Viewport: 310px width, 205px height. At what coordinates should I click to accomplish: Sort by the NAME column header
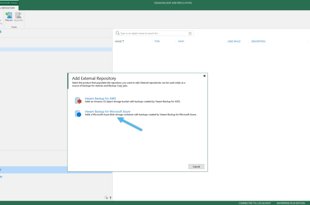[119, 41]
